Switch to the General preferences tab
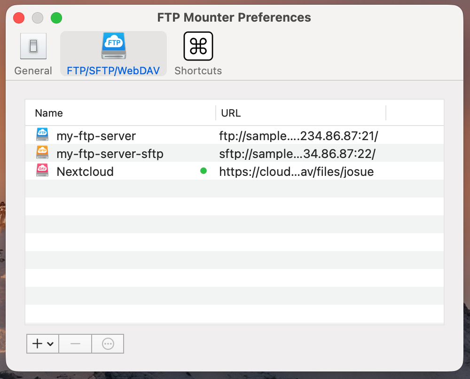 (x=33, y=71)
